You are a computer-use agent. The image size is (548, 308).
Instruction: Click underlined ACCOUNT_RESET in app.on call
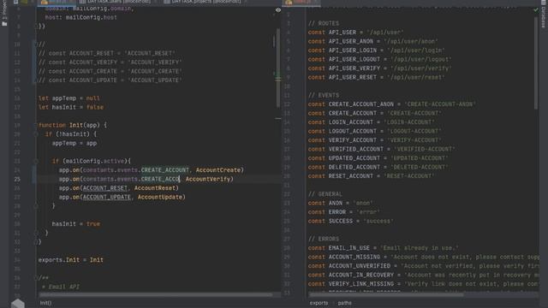(104, 188)
